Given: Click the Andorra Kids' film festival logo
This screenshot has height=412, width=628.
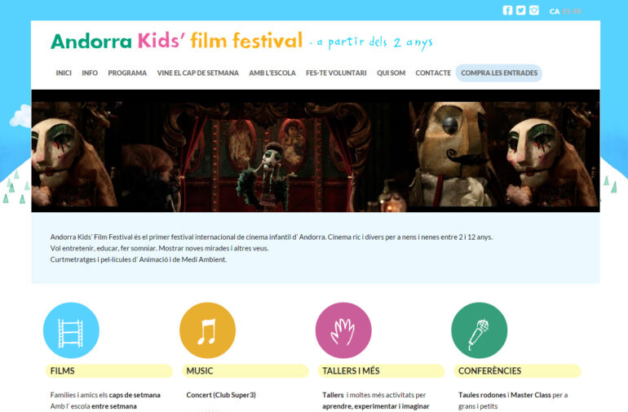Looking at the screenshot, I should pyautogui.click(x=177, y=41).
